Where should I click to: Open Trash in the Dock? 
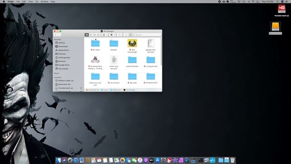232,160
